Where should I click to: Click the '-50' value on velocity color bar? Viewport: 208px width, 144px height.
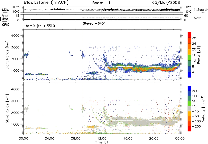coord(196,116)
